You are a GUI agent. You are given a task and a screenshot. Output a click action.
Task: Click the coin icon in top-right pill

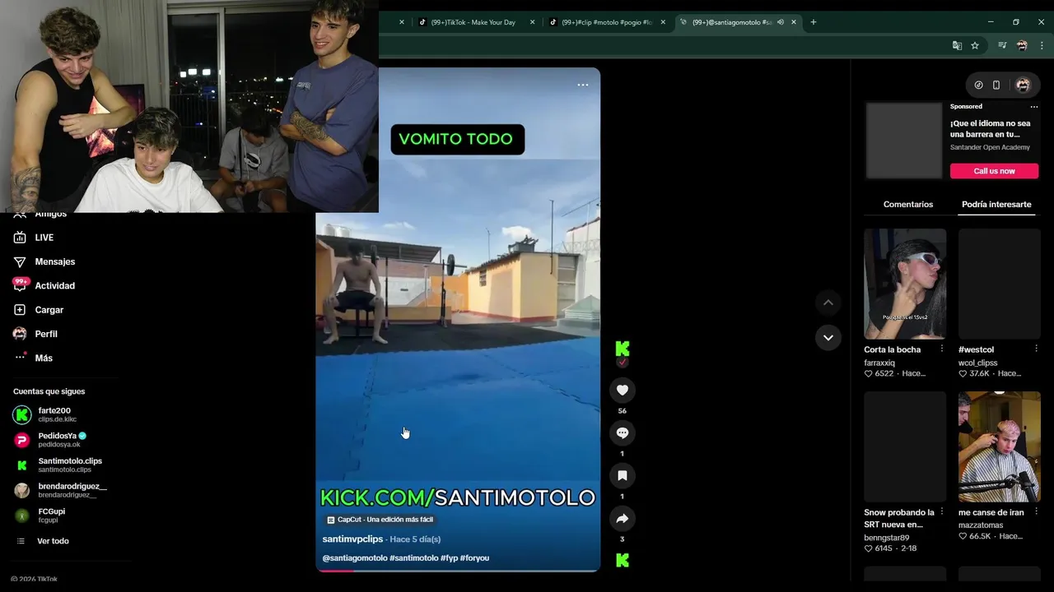click(x=978, y=85)
